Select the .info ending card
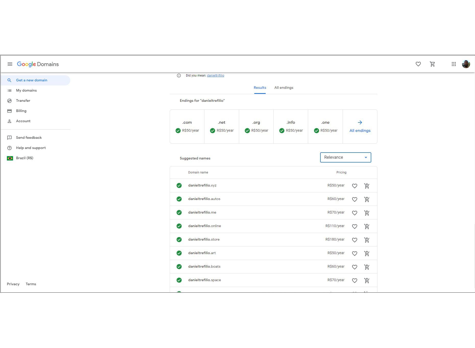The width and height of the screenshot is (475, 348). click(x=291, y=127)
